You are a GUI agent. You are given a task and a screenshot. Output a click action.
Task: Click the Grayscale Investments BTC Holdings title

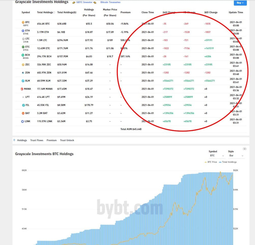44,154
